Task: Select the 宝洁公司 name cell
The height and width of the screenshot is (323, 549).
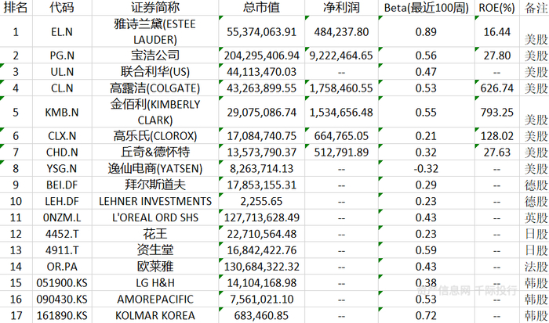Action: (155, 56)
